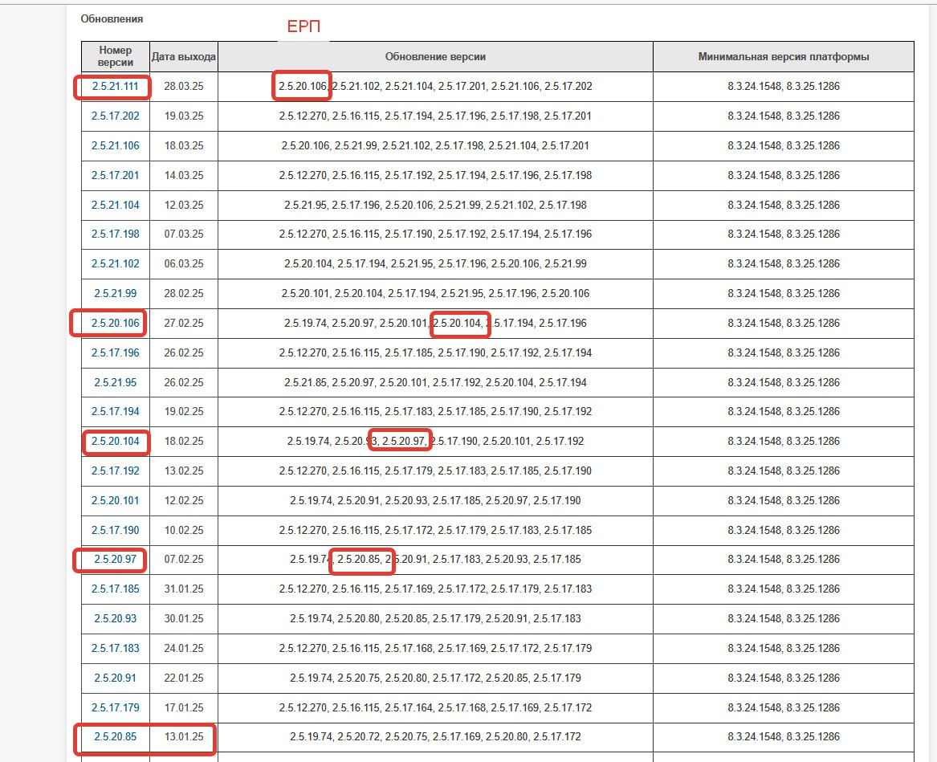Open version link 2.5.17.201 in Номер версии column
Screen dimensions: 937x762
[x=115, y=176]
